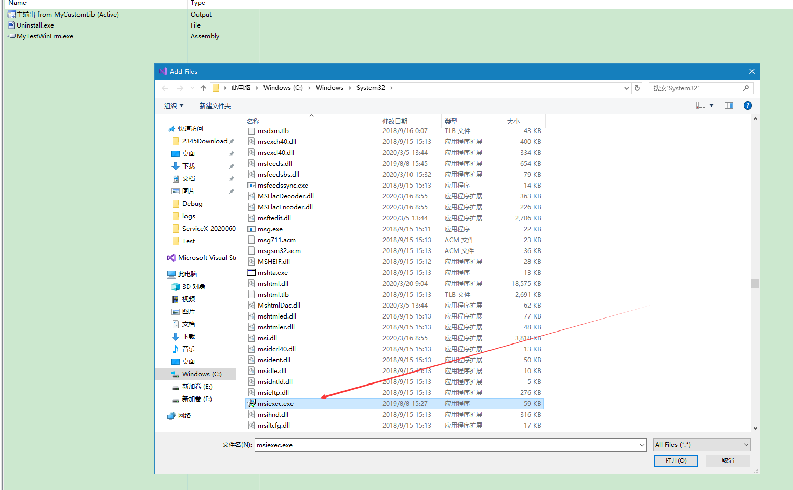Navigate up to the Windows folder
The width and height of the screenshot is (793, 490).
pos(203,88)
